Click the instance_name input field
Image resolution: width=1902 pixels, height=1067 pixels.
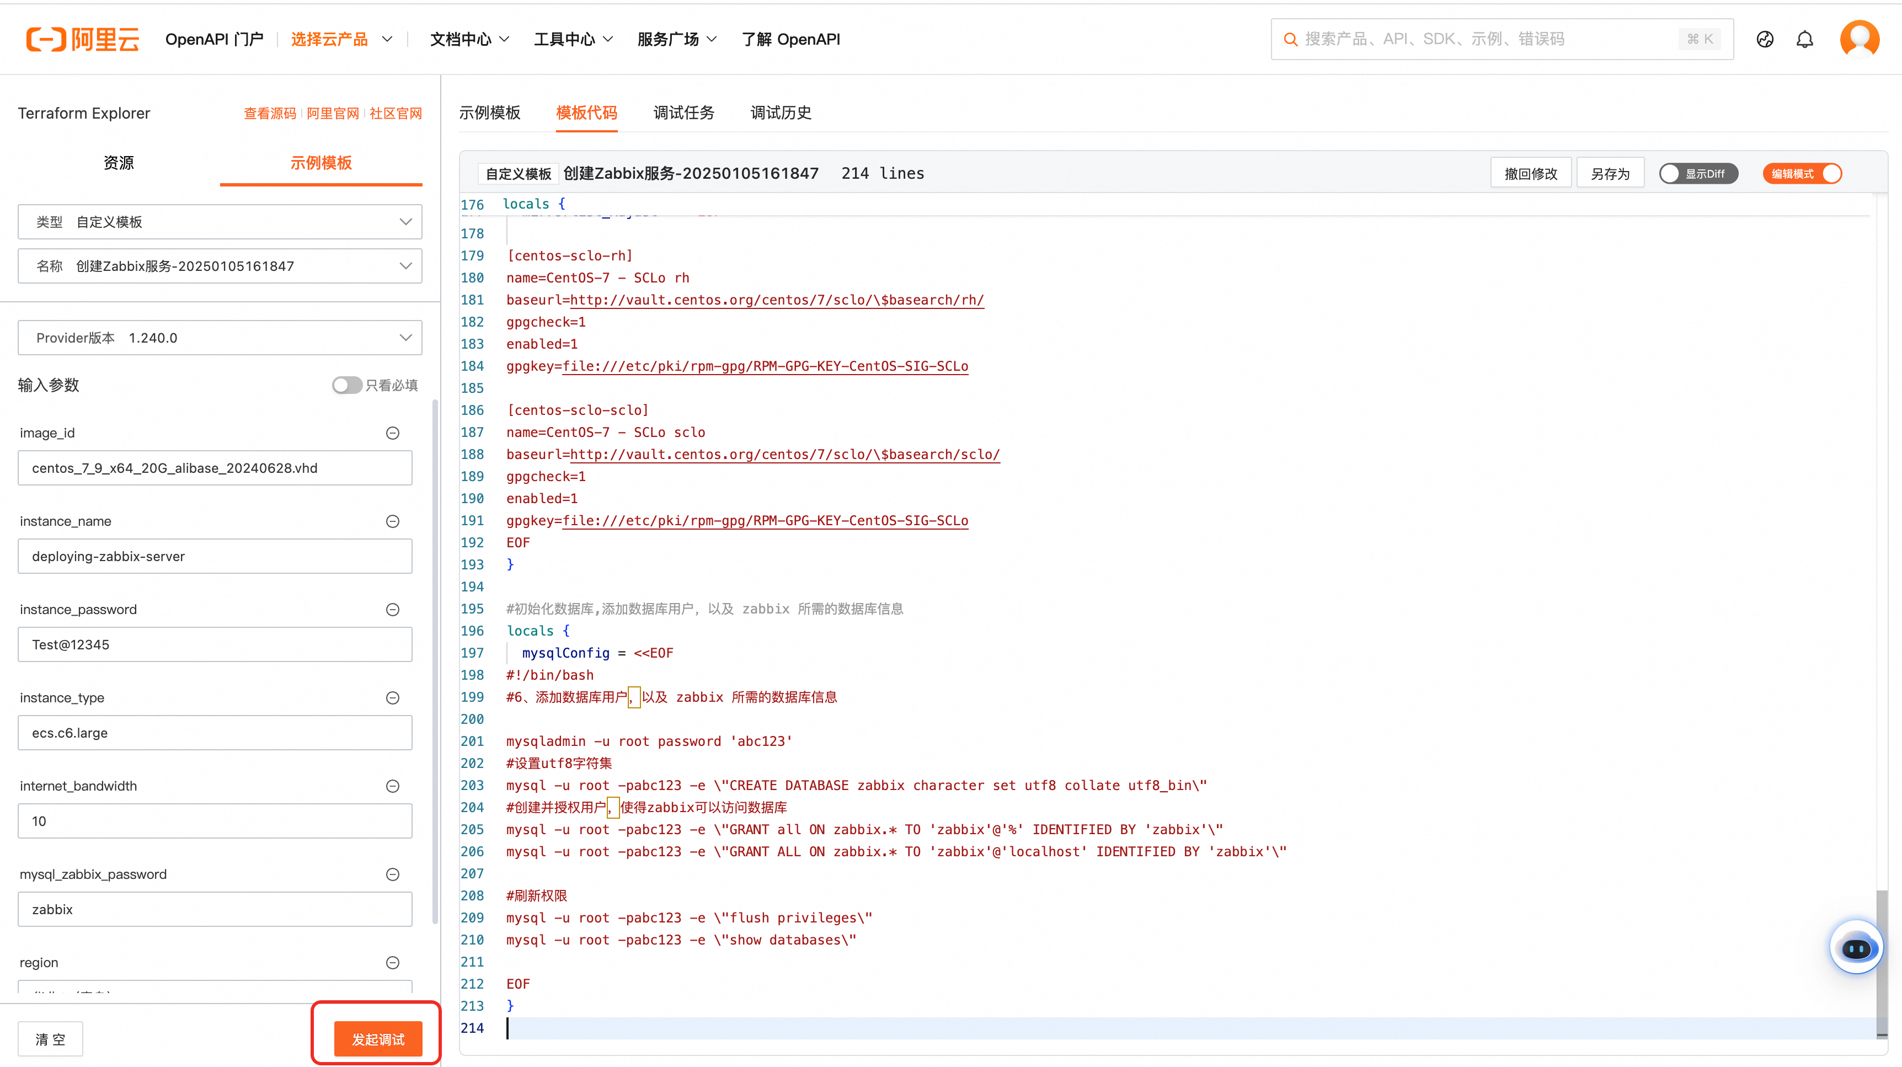(x=215, y=557)
